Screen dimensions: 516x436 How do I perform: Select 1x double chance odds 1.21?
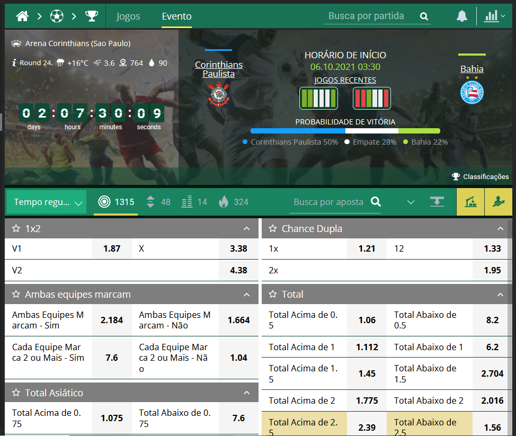click(367, 249)
